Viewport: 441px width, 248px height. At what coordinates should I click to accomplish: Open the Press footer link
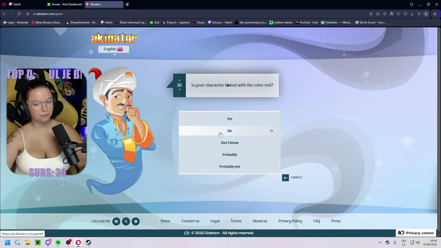click(336, 221)
